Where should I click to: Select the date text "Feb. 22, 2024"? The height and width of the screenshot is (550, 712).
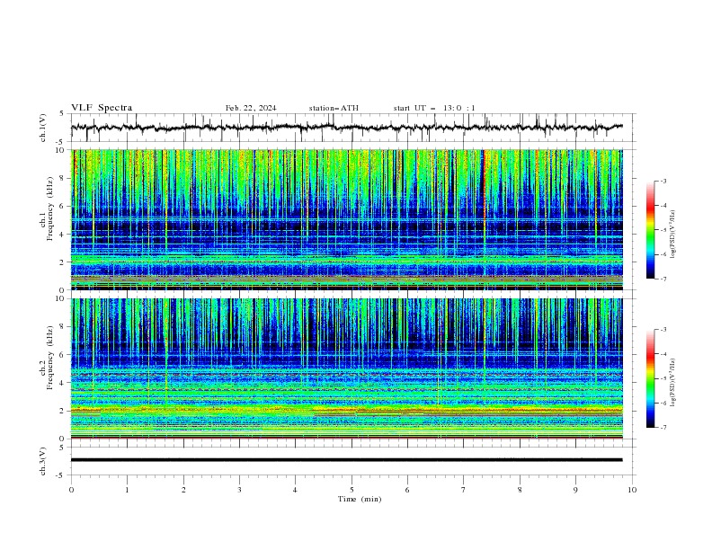(251, 108)
